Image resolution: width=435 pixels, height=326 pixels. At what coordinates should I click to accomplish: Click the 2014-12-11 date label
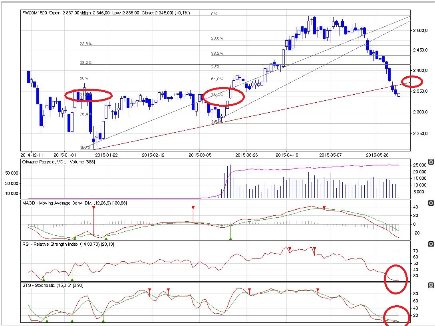pyautogui.click(x=32, y=155)
